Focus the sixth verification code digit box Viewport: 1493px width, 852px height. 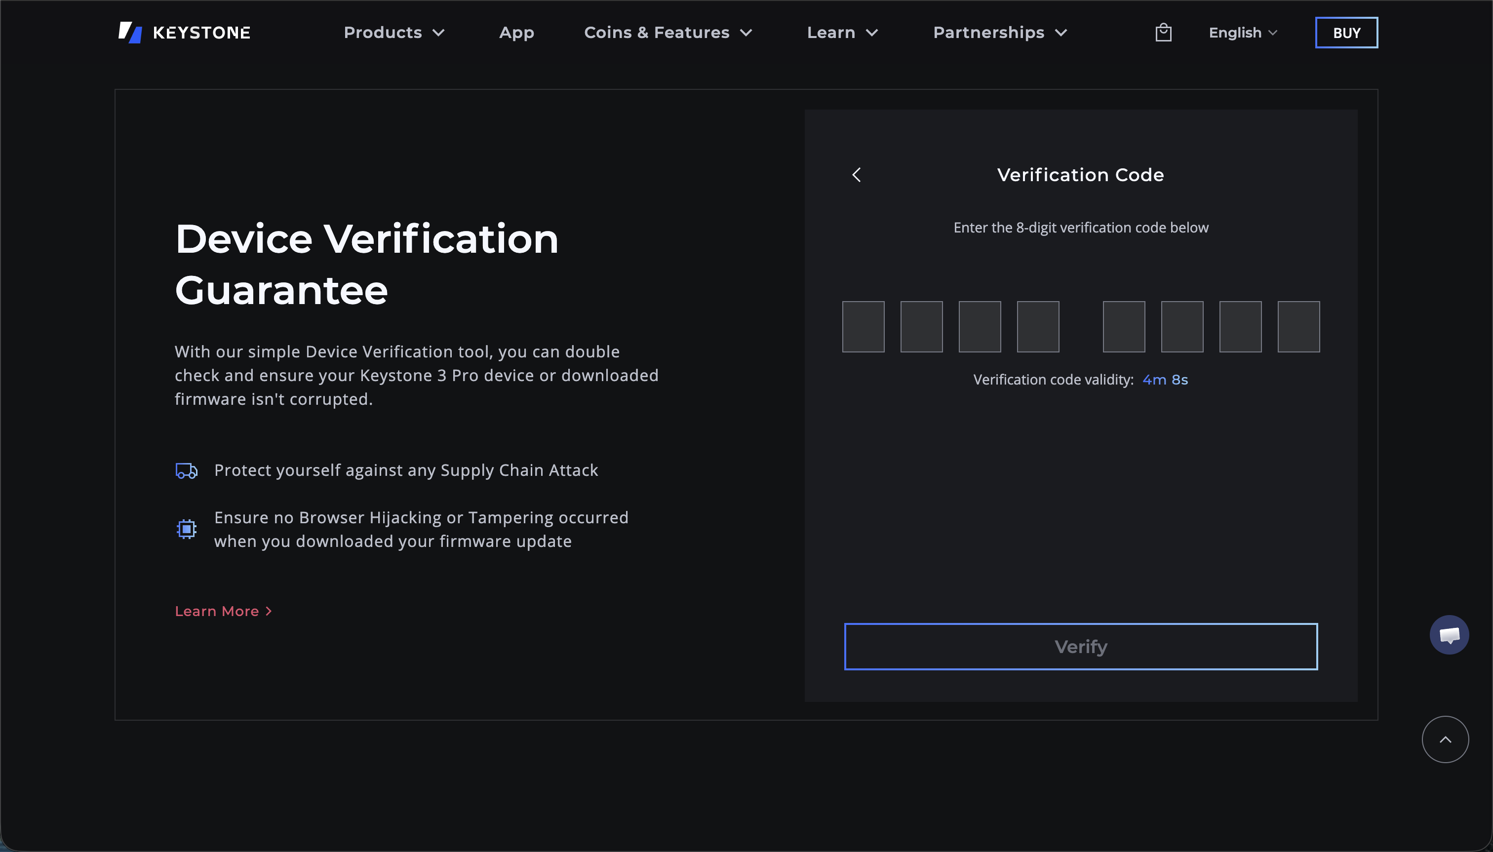1181,326
